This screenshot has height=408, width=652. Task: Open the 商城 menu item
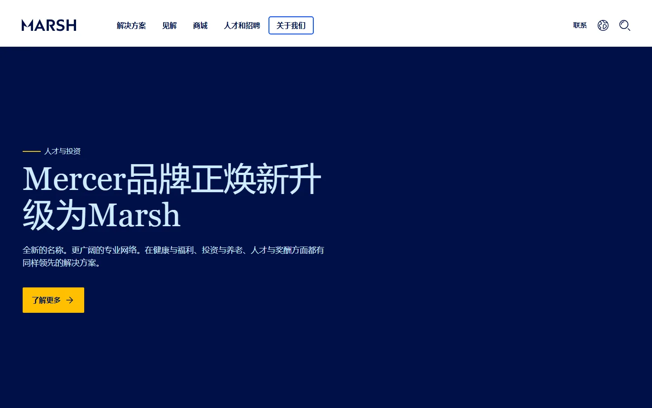200,25
